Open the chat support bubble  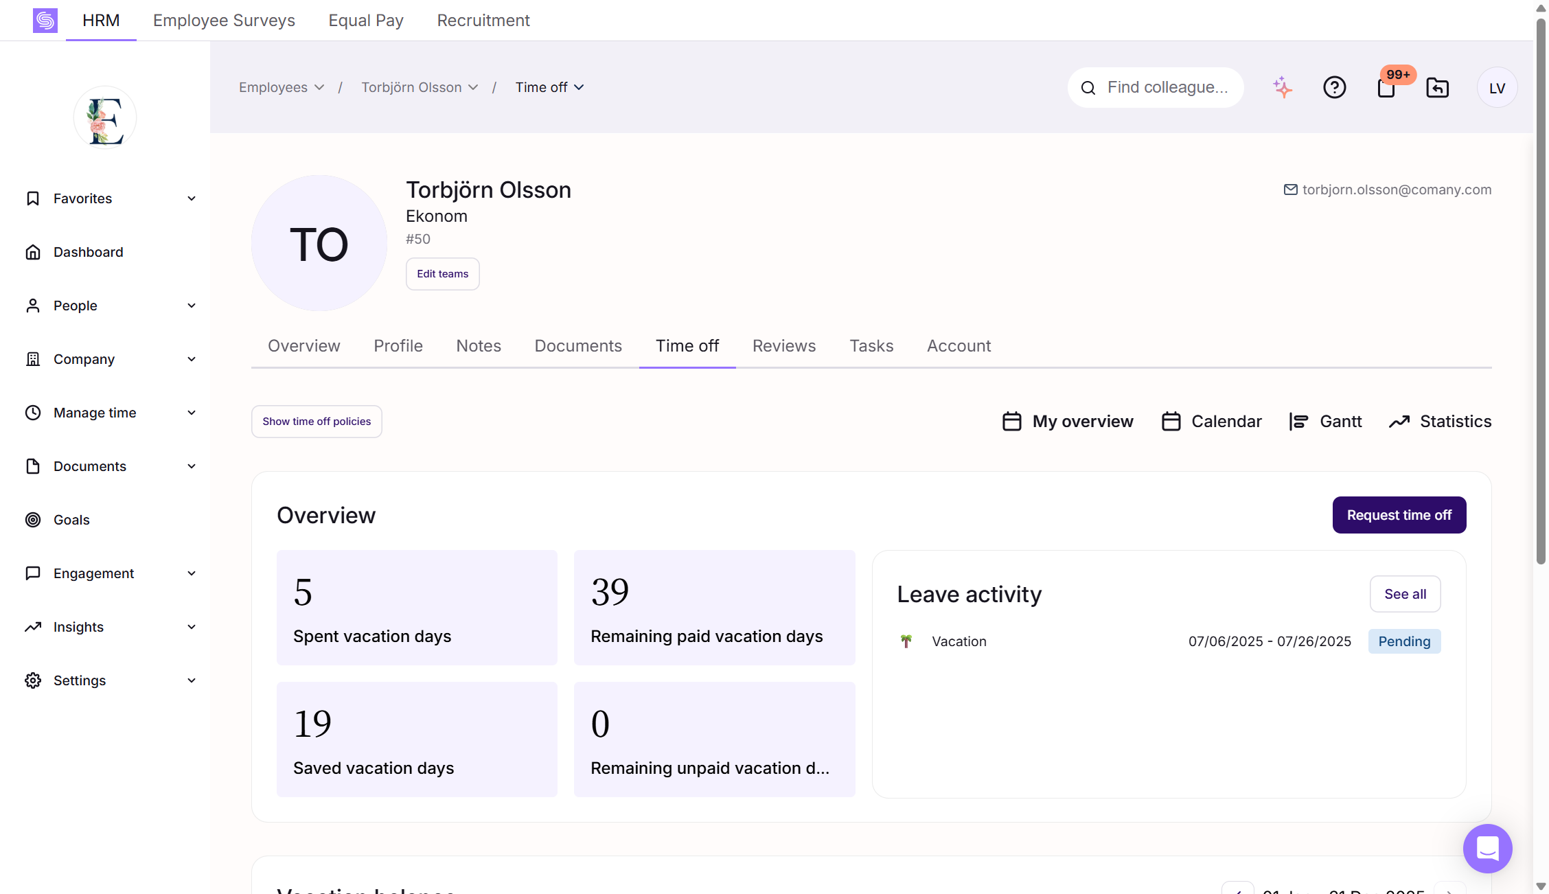1487,849
